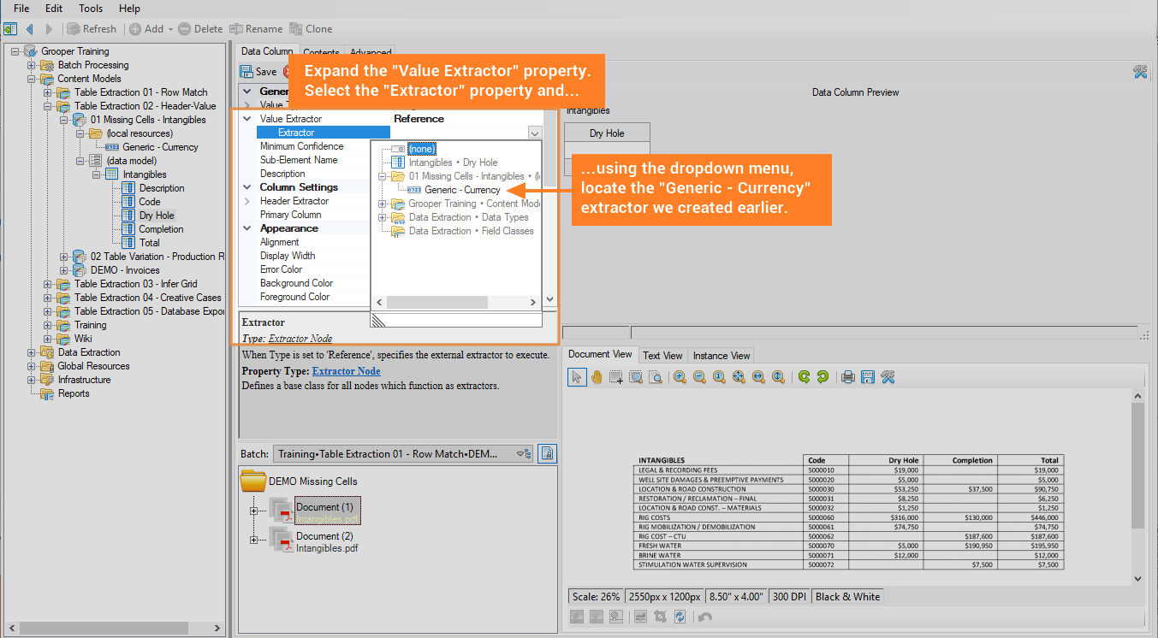The width and height of the screenshot is (1158, 638).
Task: Click the Save button
Action: click(258, 72)
